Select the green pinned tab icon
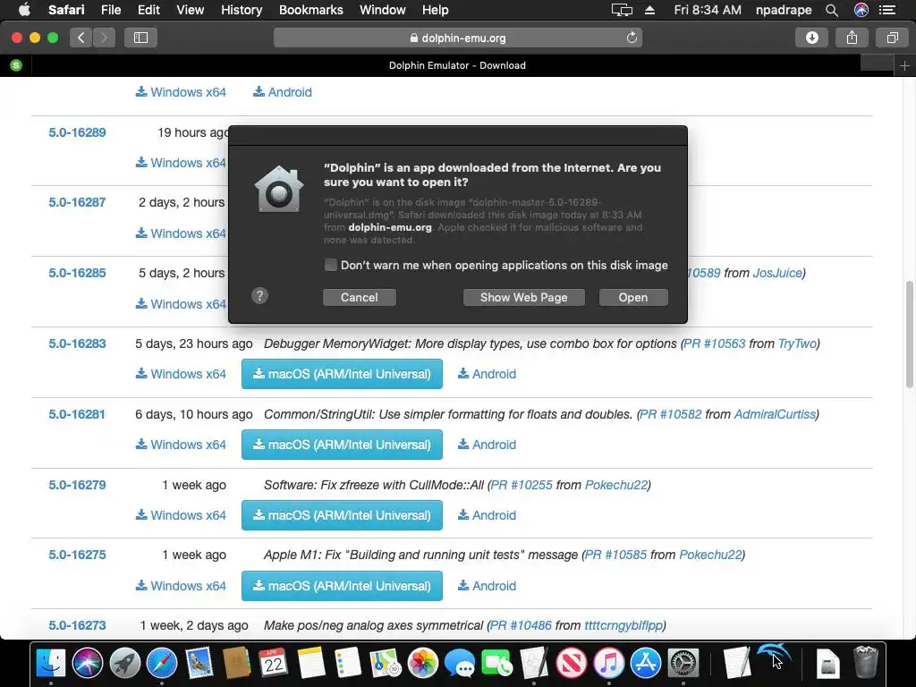The height and width of the screenshot is (687, 916). (x=16, y=65)
